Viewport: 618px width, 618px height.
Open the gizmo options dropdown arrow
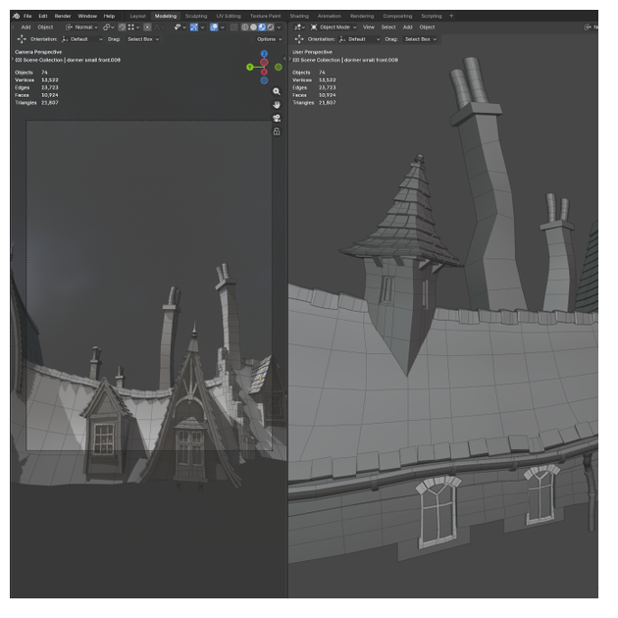tap(203, 27)
